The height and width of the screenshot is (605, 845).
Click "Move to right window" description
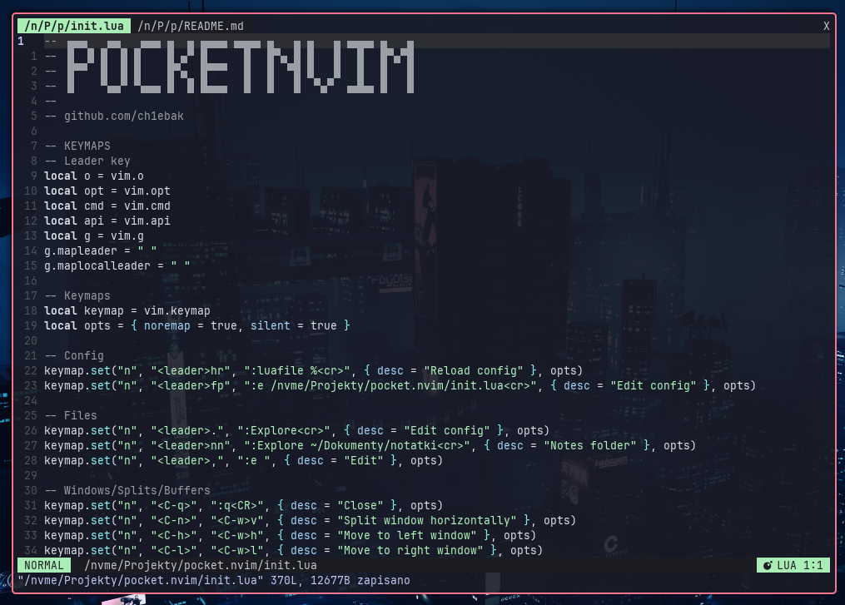click(410, 551)
